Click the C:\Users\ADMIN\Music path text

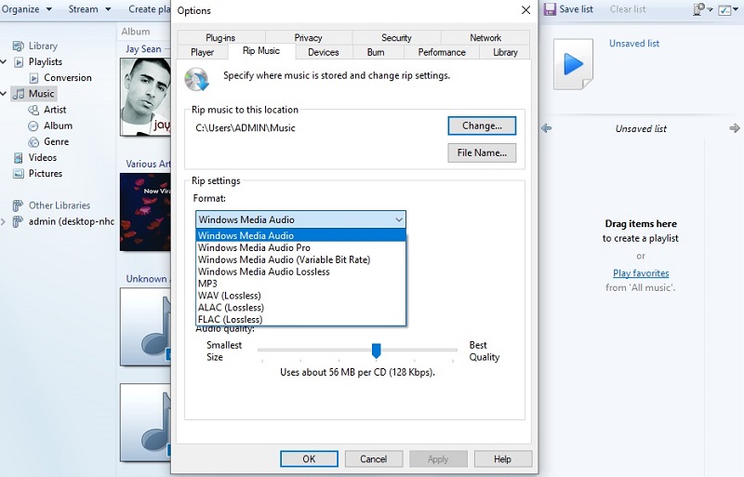point(246,127)
